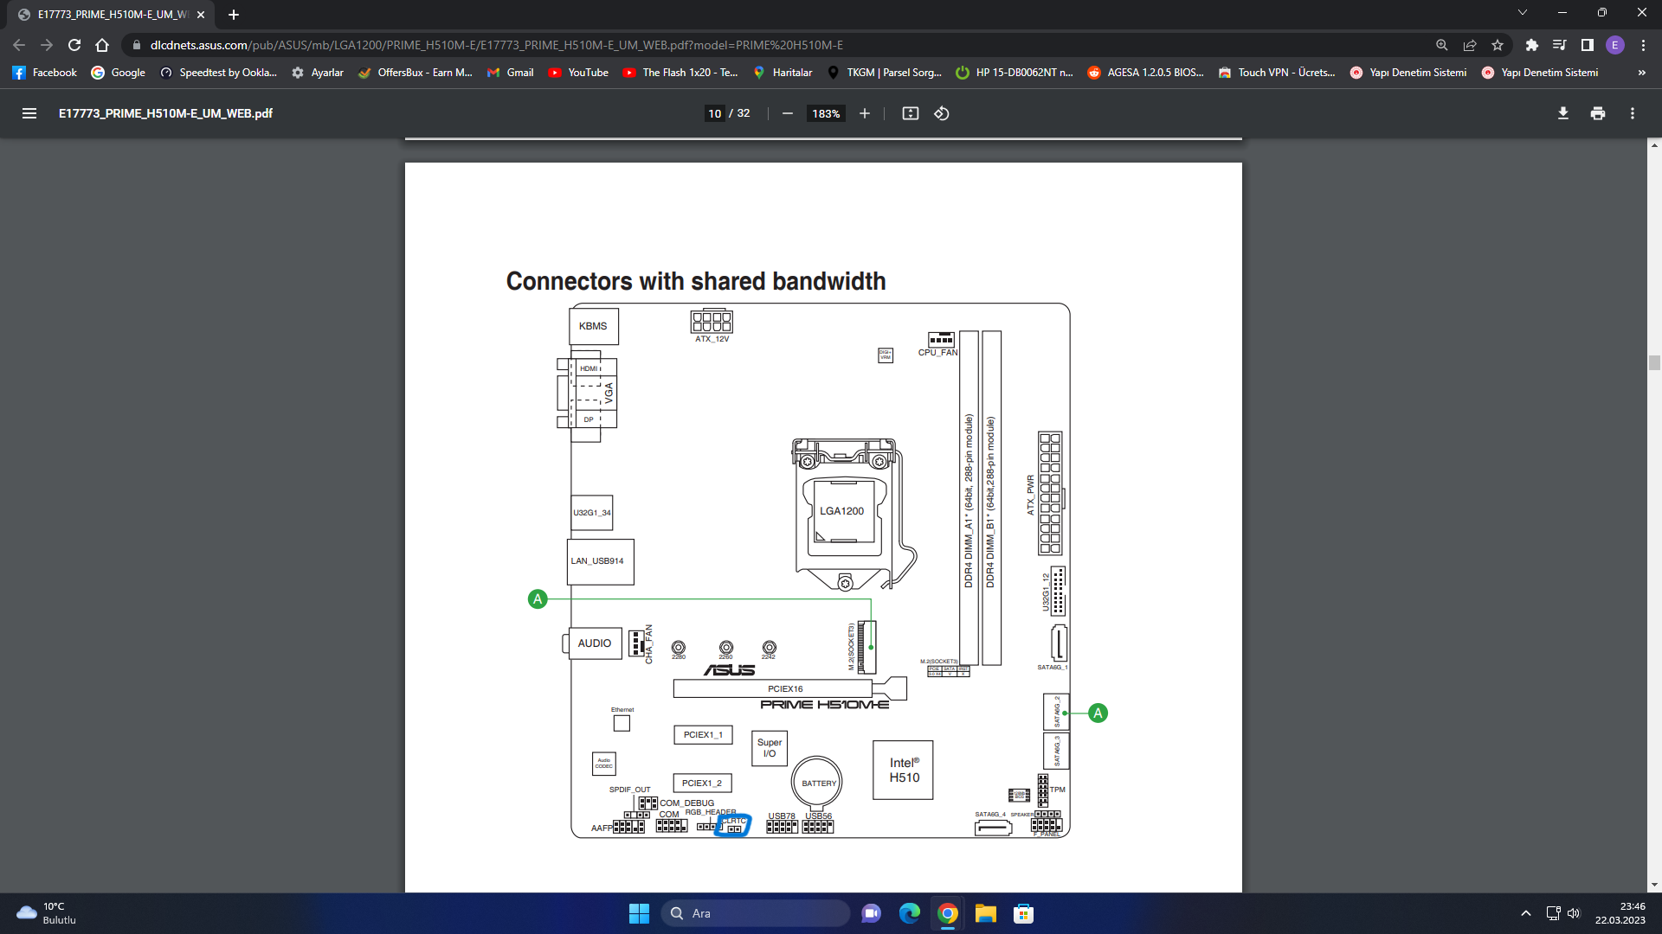Edit the PDF page number field

coord(714,113)
